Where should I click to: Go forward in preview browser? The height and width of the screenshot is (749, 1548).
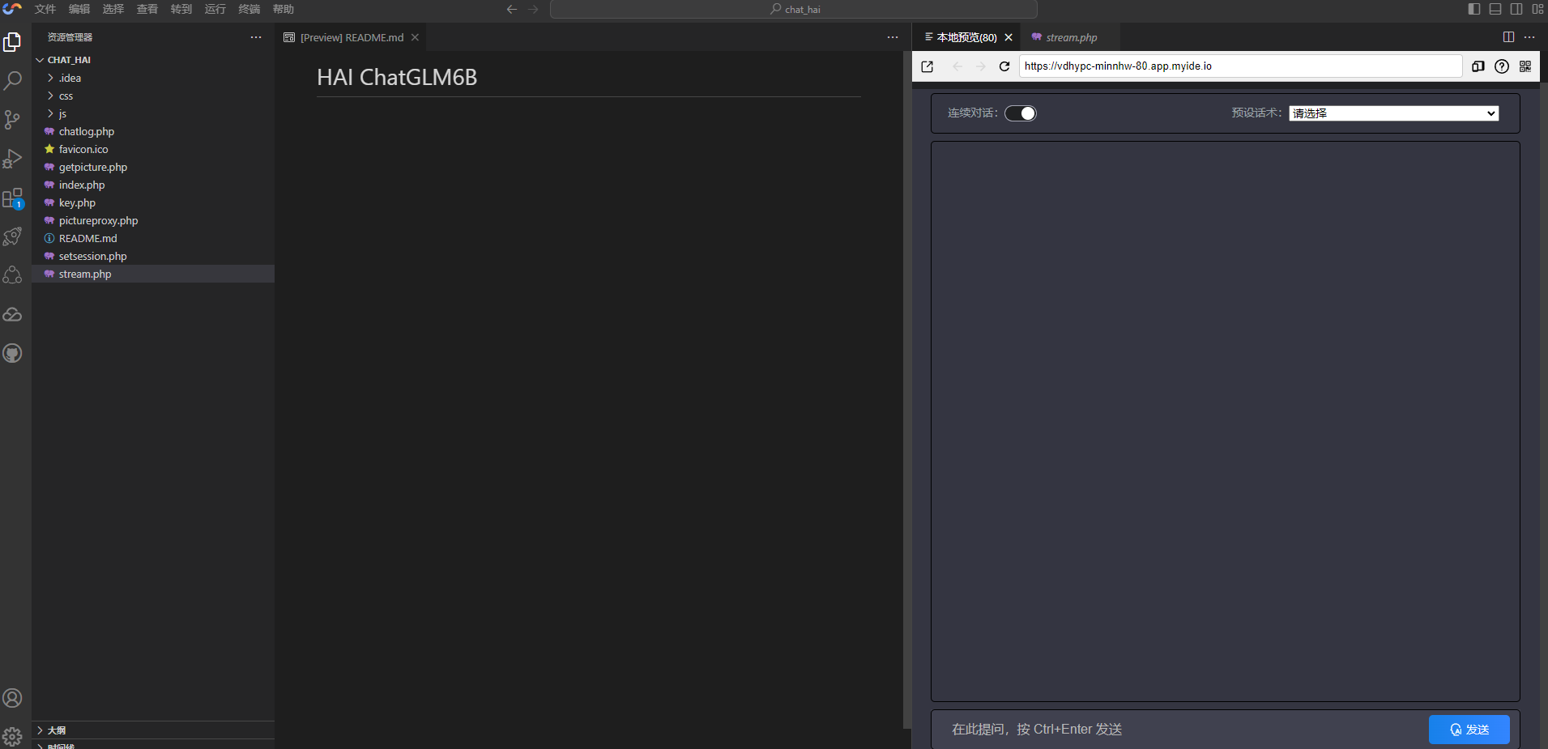tap(981, 66)
